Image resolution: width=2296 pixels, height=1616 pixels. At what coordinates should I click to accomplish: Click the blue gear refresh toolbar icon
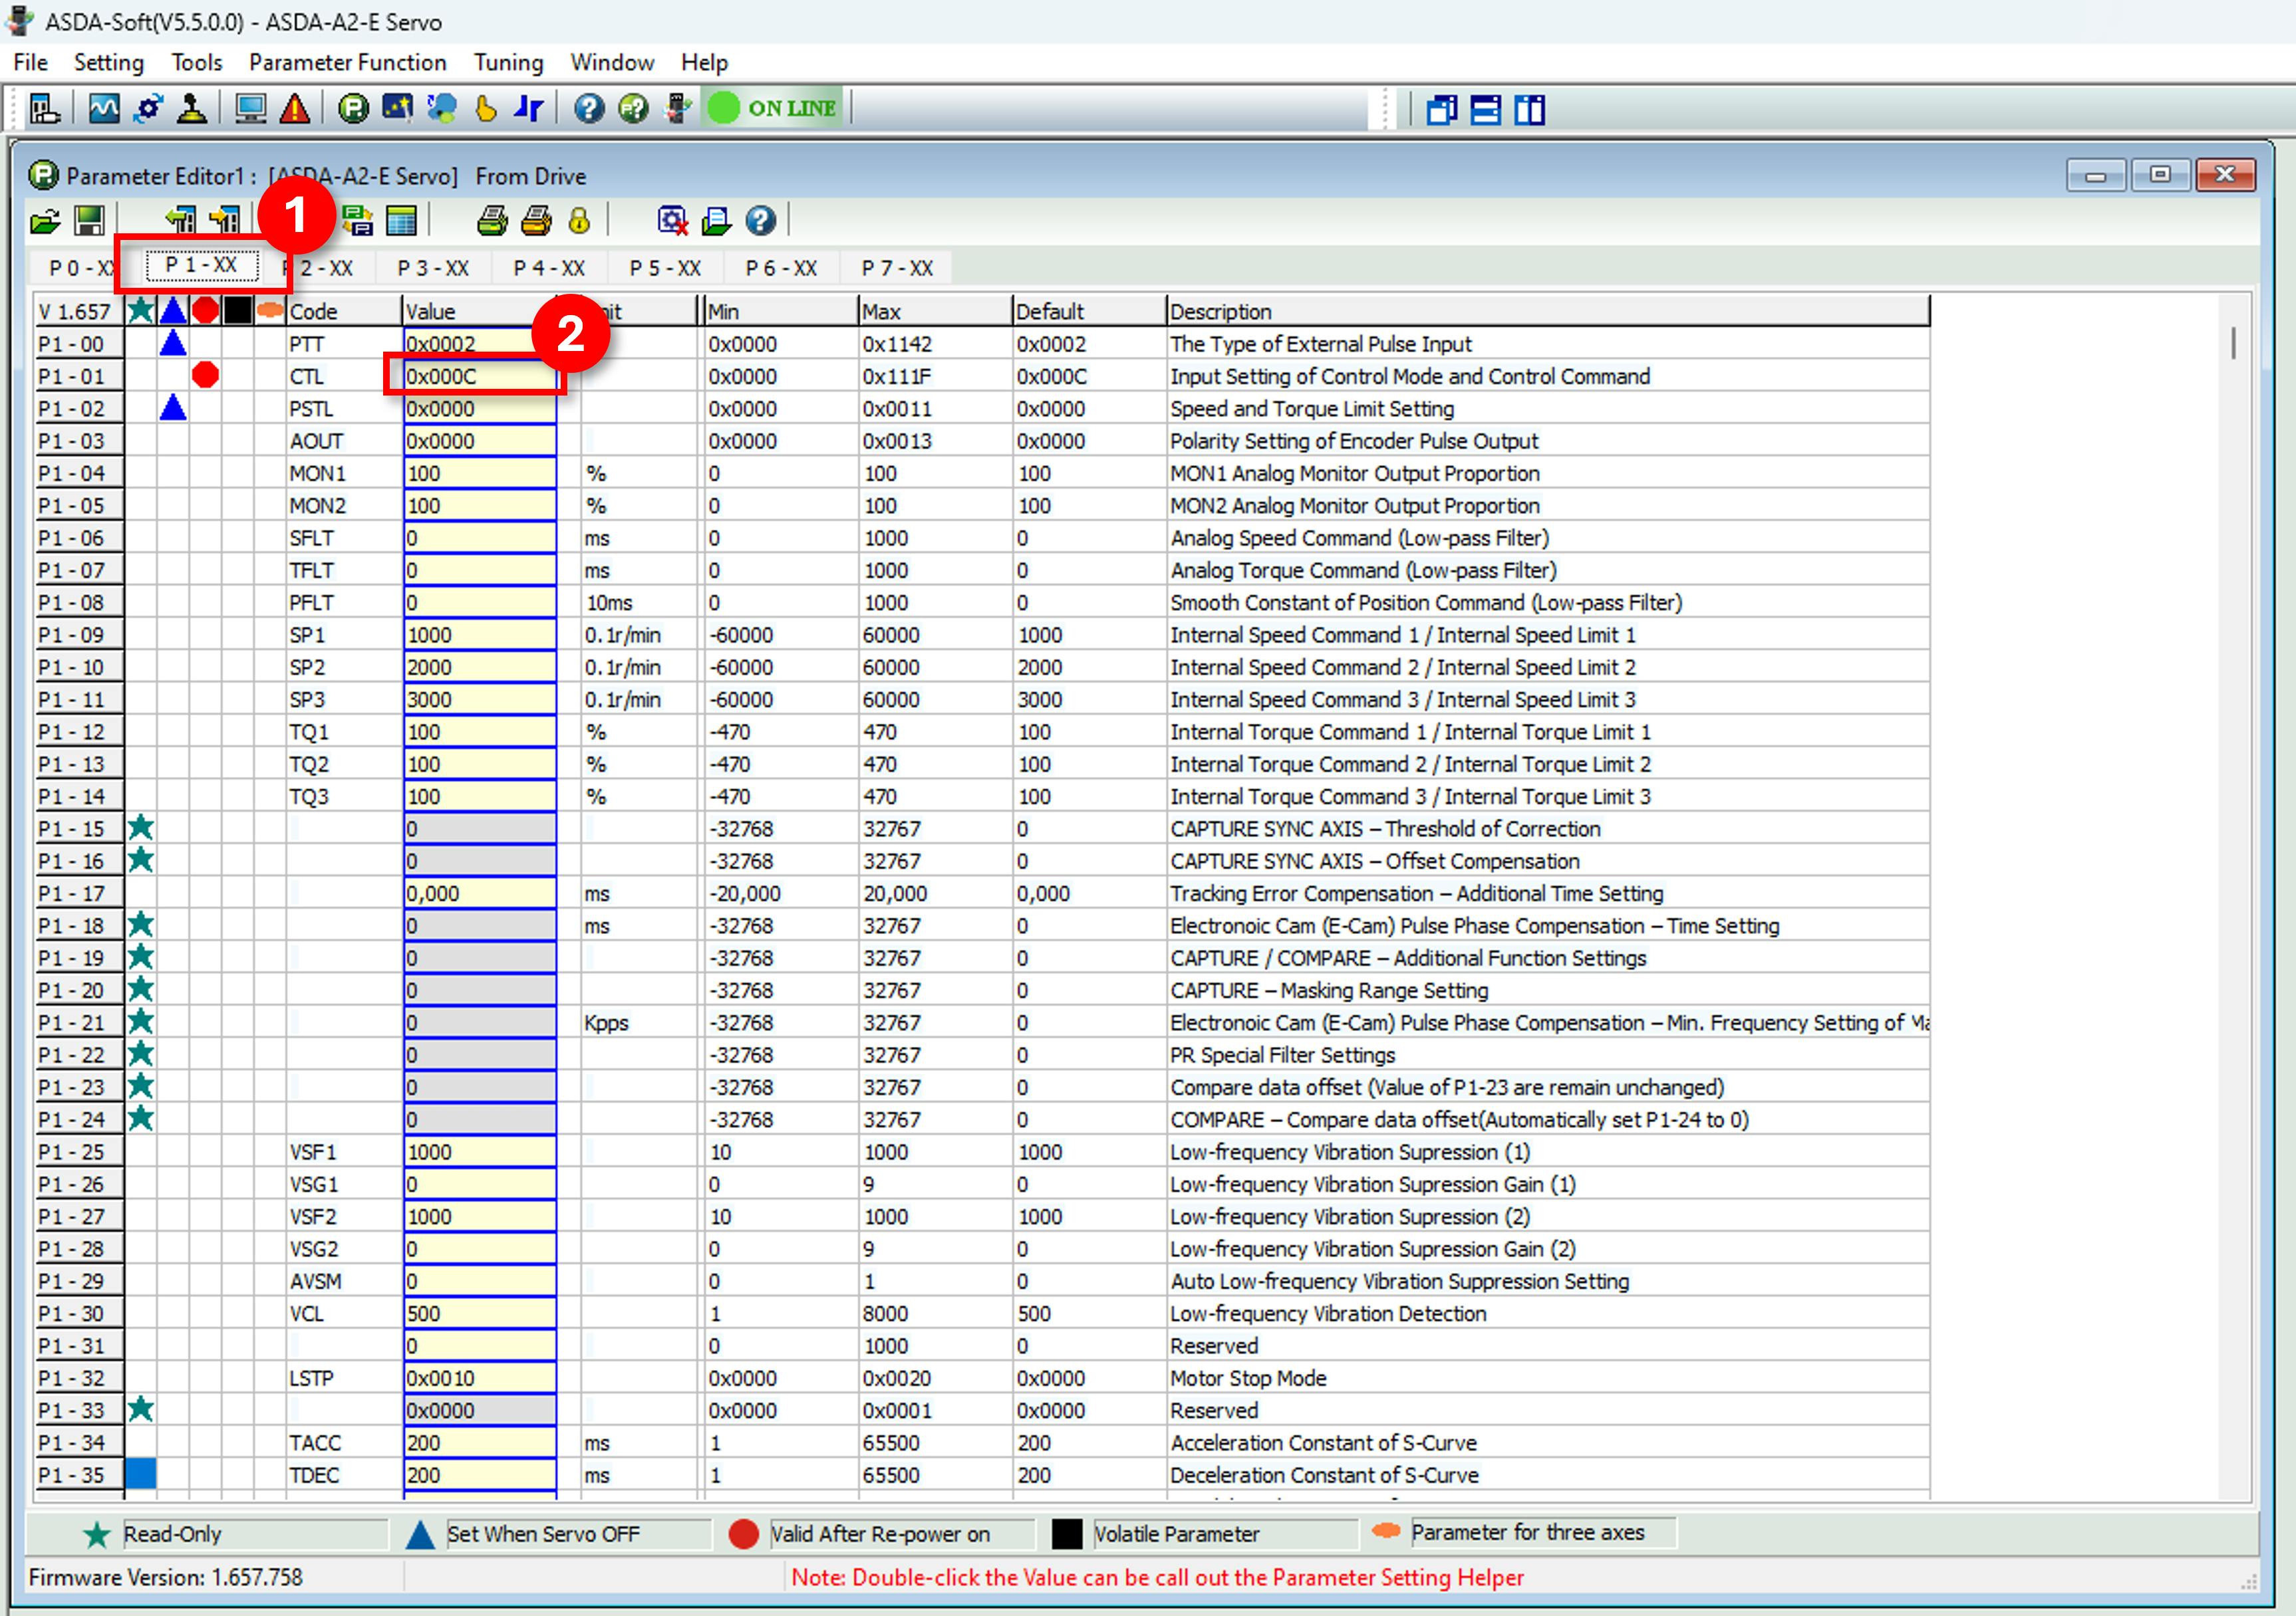pyautogui.click(x=149, y=108)
